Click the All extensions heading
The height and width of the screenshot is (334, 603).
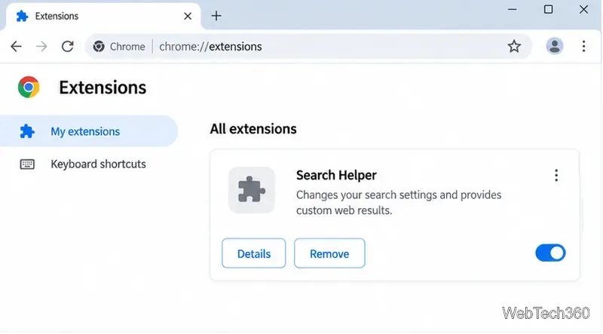tap(253, 129)
